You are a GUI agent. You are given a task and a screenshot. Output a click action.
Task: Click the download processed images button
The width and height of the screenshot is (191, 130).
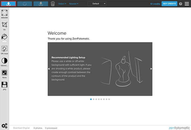tap(41, 4)
